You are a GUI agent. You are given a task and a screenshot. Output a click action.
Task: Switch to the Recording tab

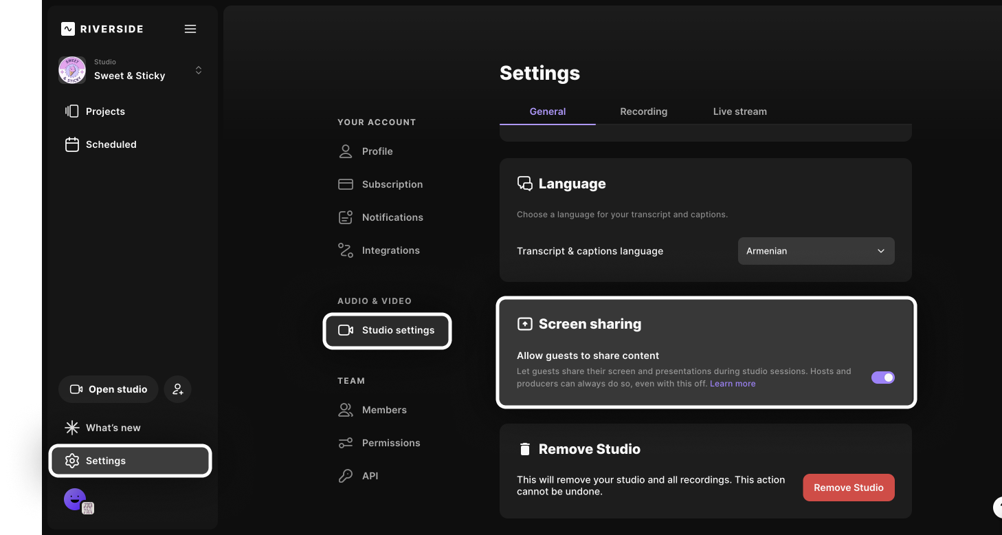(643, 111)
